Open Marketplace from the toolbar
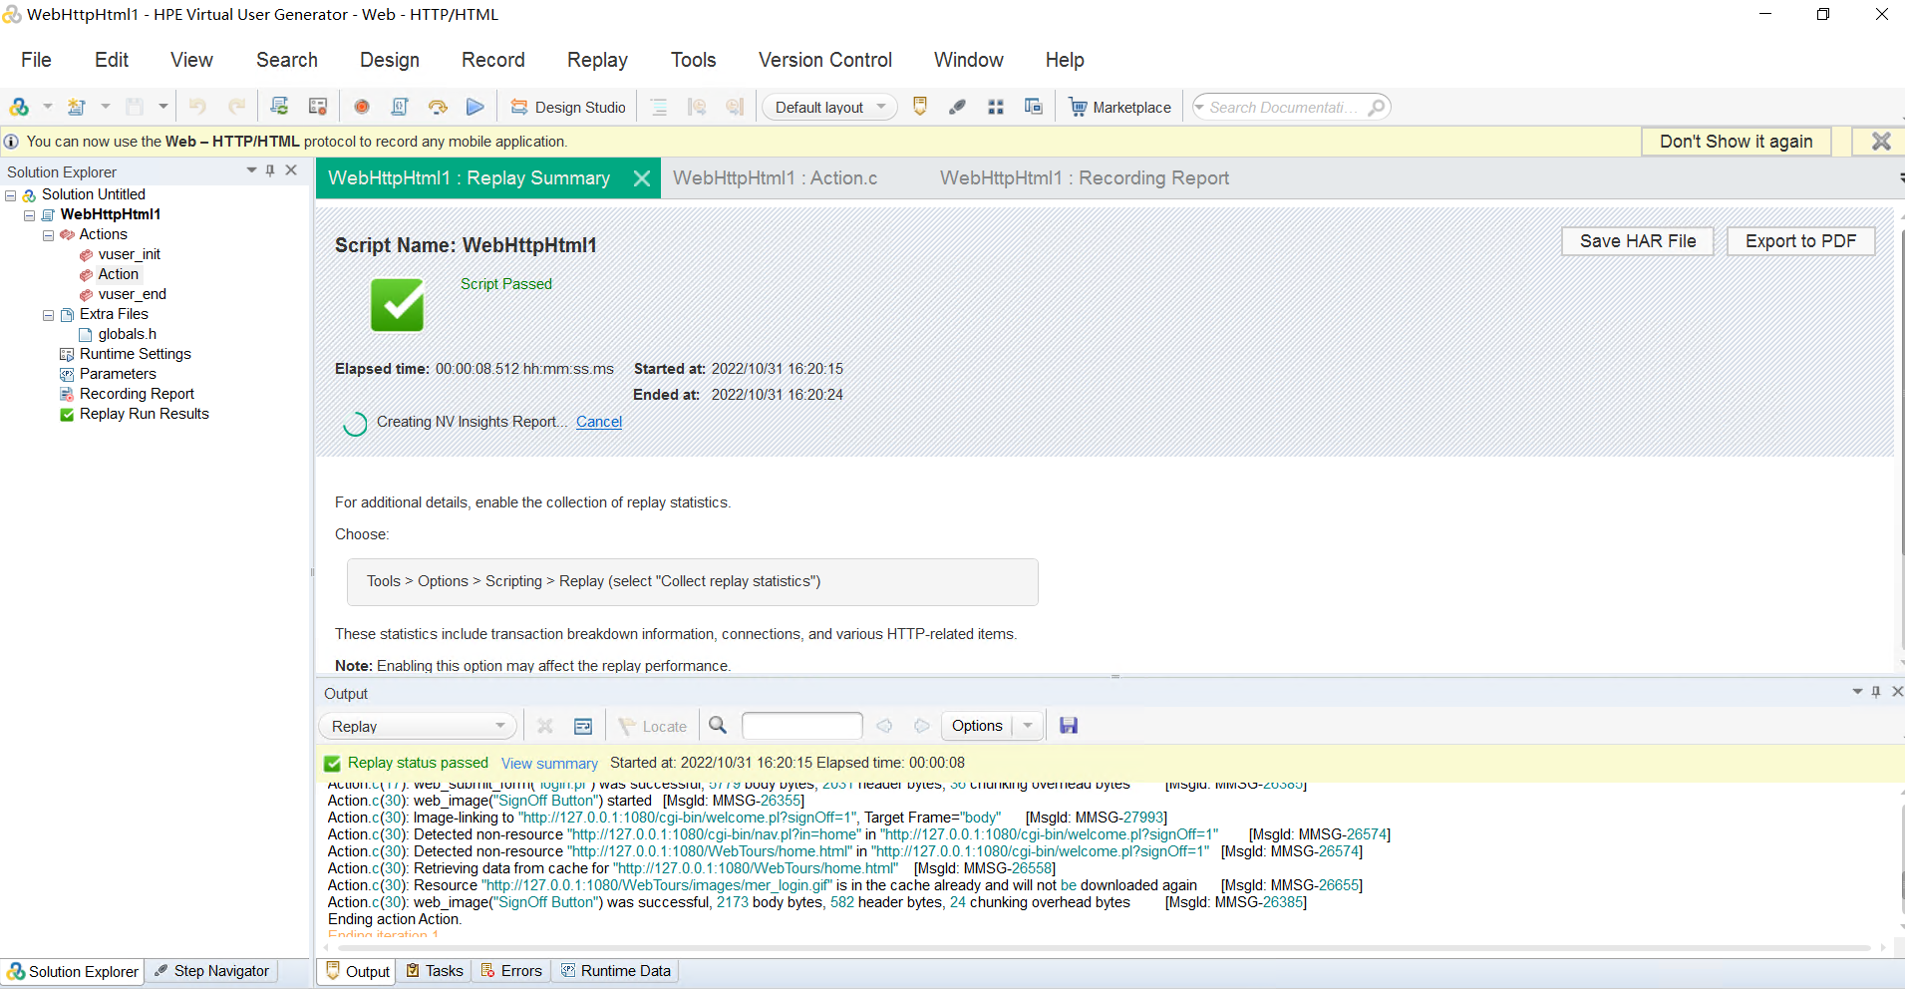Screen dimensions: 1905x989 point(1119,107)
